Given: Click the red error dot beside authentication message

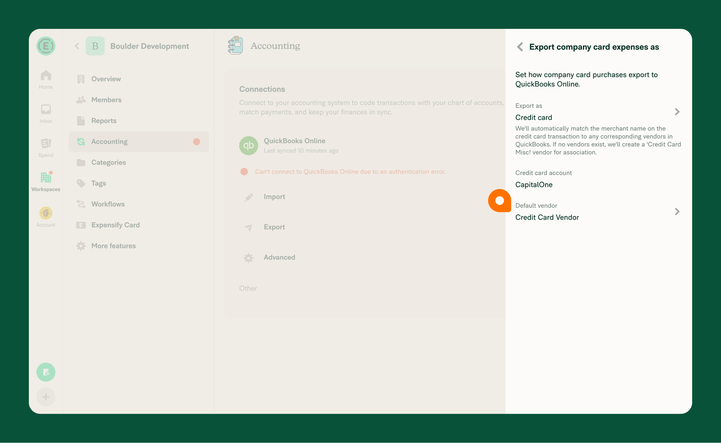Looking at the screenshot, I should (x=244, y=172).
